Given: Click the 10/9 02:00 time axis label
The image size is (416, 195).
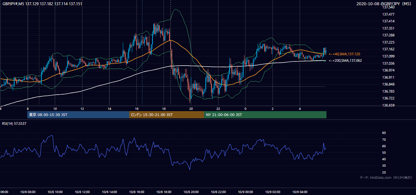Looking at the screenshot, I should (272, 192).
